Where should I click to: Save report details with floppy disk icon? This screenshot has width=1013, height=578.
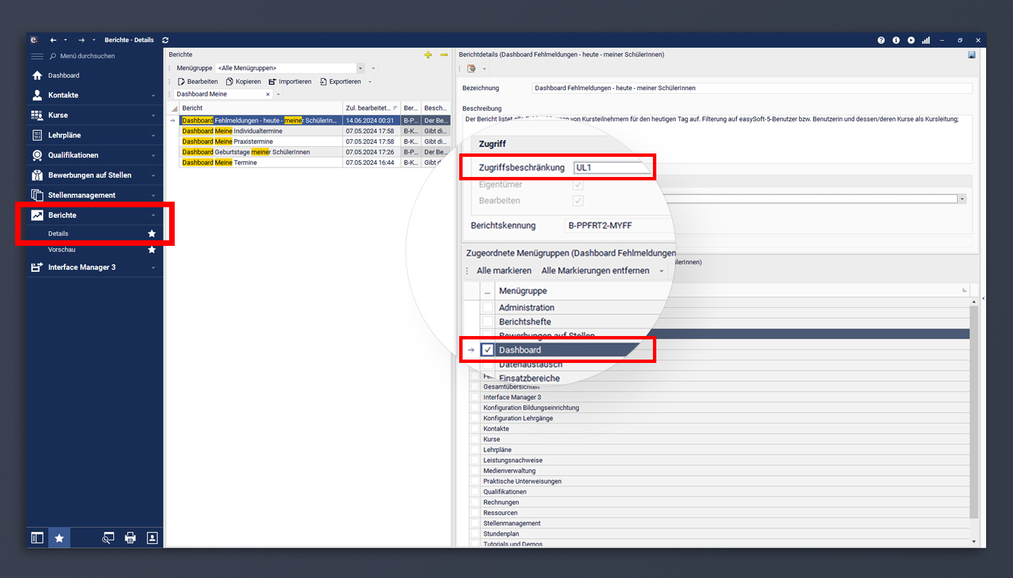pos(972,55)
